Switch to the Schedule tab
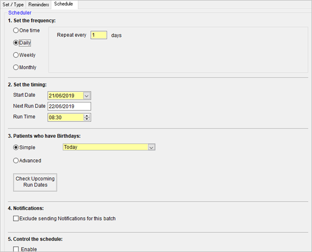The image size is (312, 252). click(64, 4)
